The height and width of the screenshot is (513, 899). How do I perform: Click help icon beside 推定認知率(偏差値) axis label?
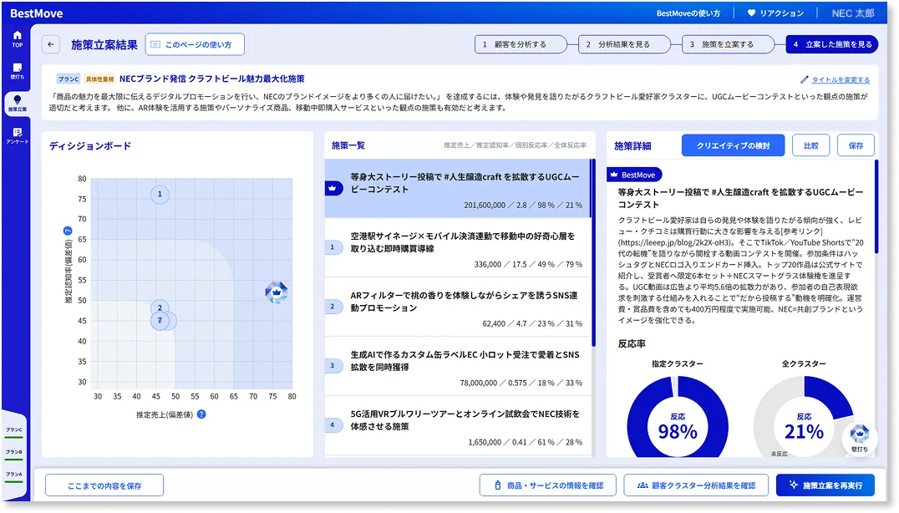68,231
